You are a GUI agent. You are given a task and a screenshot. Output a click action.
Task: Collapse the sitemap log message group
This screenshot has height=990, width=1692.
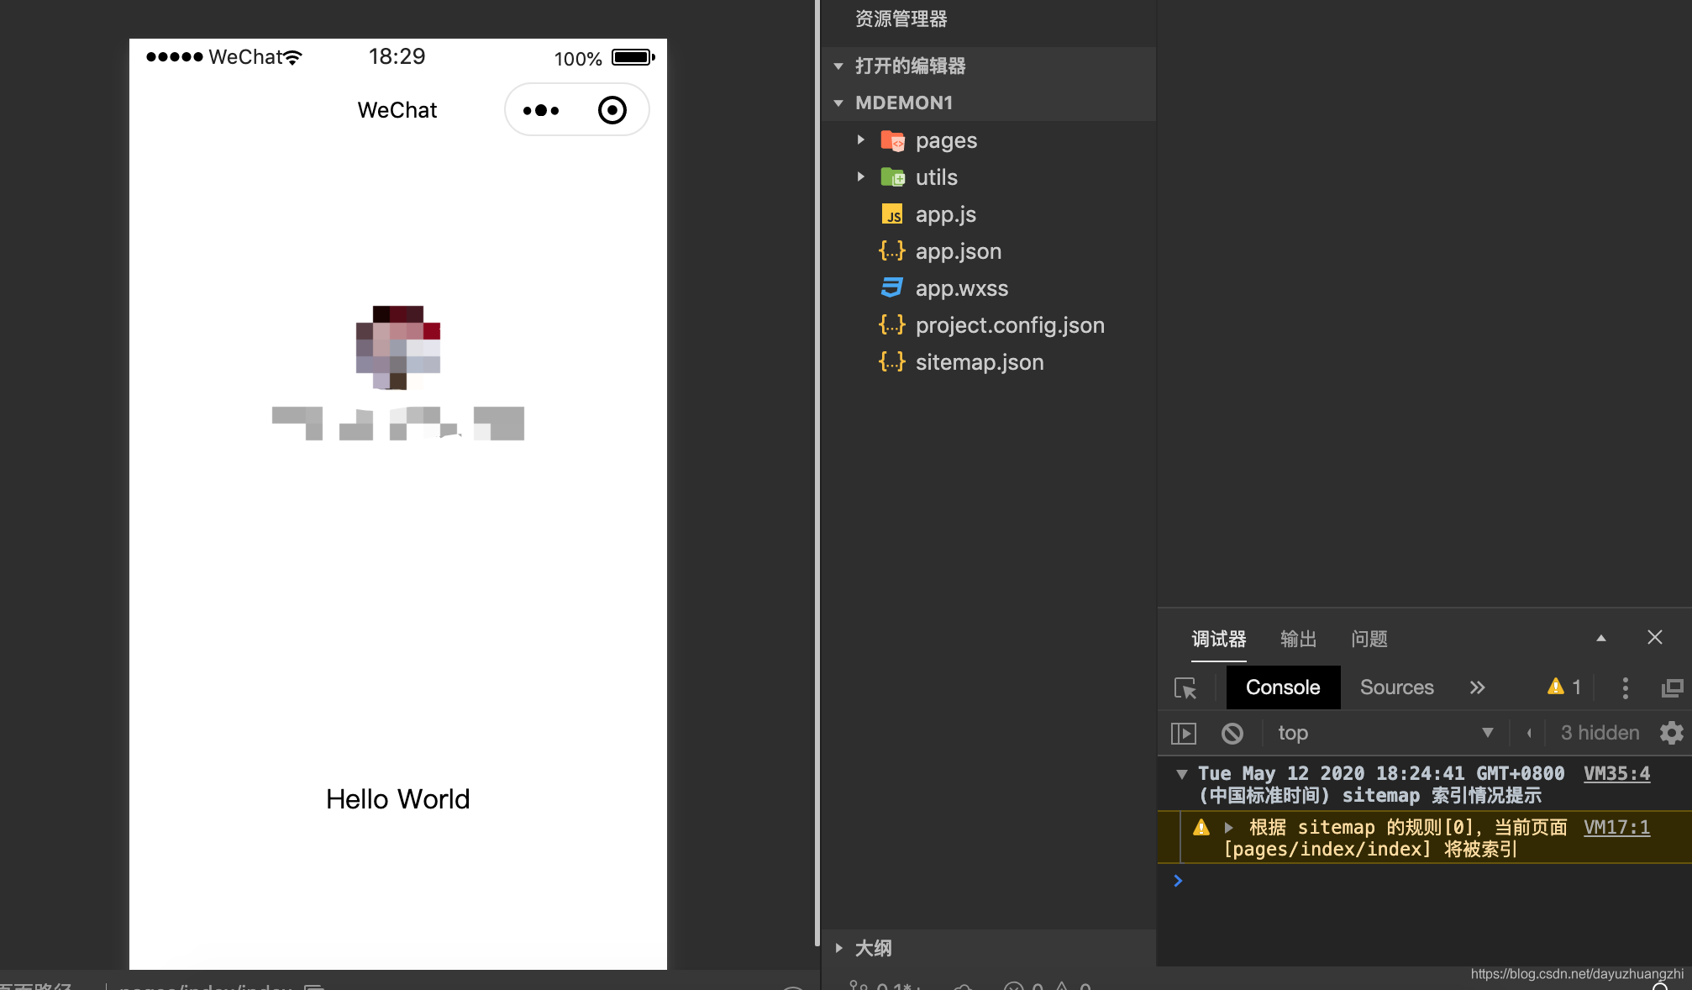point(1182,774)
